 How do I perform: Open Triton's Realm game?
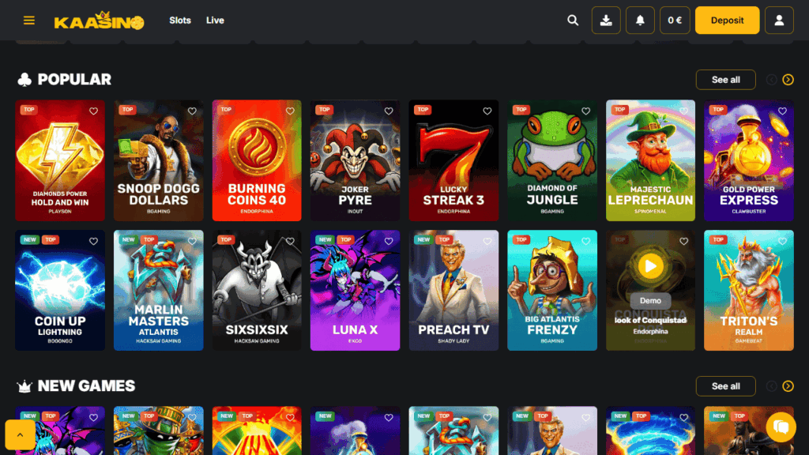click(749, 291)
